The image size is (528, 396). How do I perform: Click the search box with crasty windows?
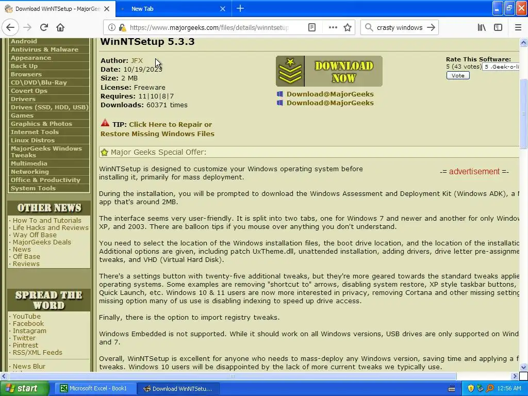[x=400, y=28]
